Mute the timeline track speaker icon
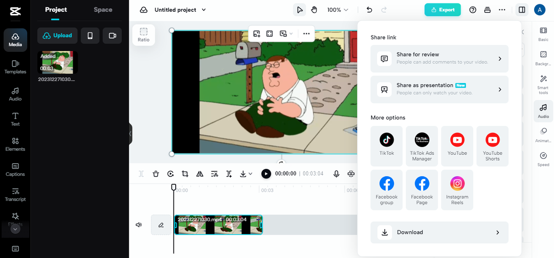The width and height of the screenshot is (554, 258). (138, 225)
